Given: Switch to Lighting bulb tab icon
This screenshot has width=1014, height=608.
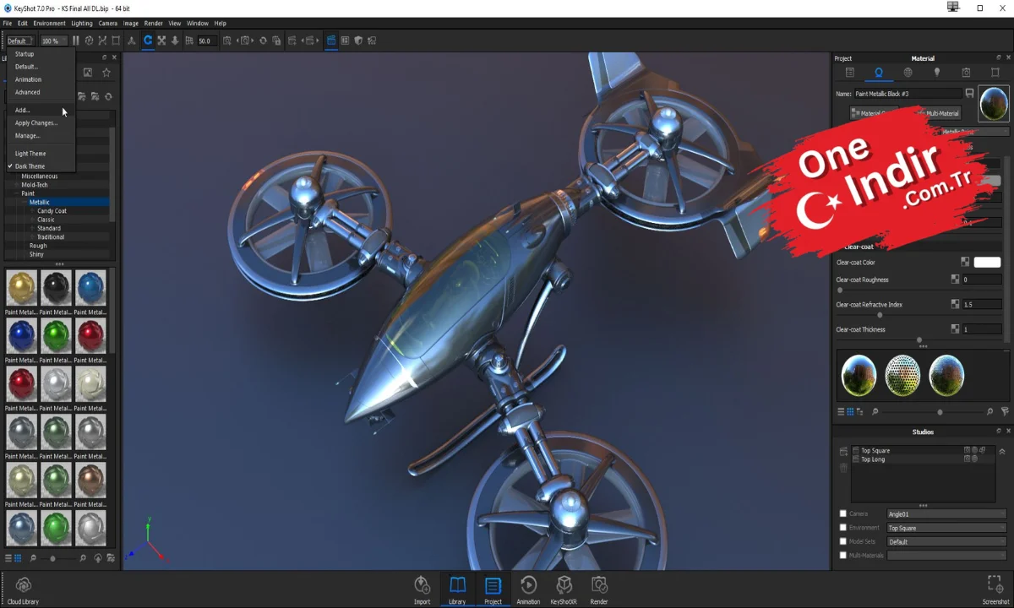Looking at the screenshot, I should 936,73.
